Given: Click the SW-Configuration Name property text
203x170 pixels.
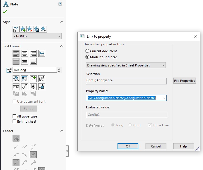Looking at the screenshot, I should (122, 98).
